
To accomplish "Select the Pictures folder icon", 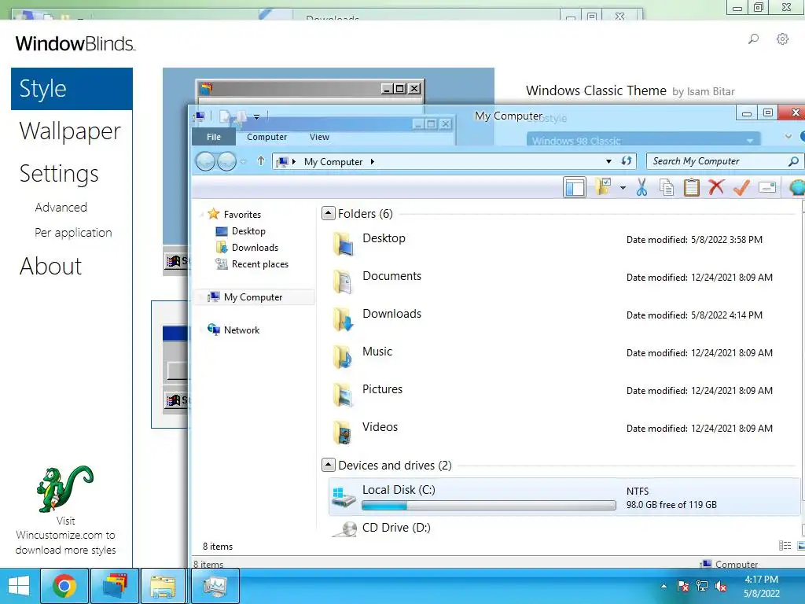I will [x=344, y=395].
